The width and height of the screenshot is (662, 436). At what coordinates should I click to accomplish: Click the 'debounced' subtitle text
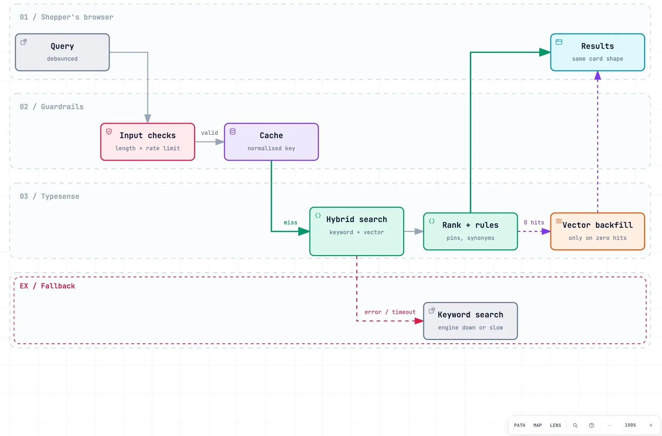62,59
